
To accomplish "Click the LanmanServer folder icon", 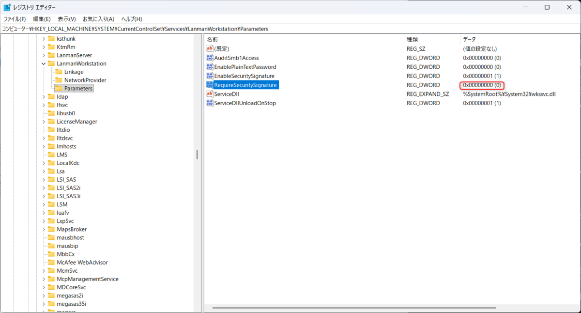I will [51, 55].
